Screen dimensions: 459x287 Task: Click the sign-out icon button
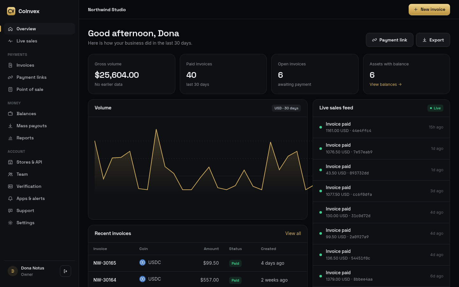pyautogui.click(x=65, y=271)
